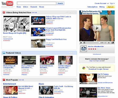This screenshot has height=98, width=118.
Task: Click the star rating under the Klondike Bar ad title
Action: [x=93, y=49]
